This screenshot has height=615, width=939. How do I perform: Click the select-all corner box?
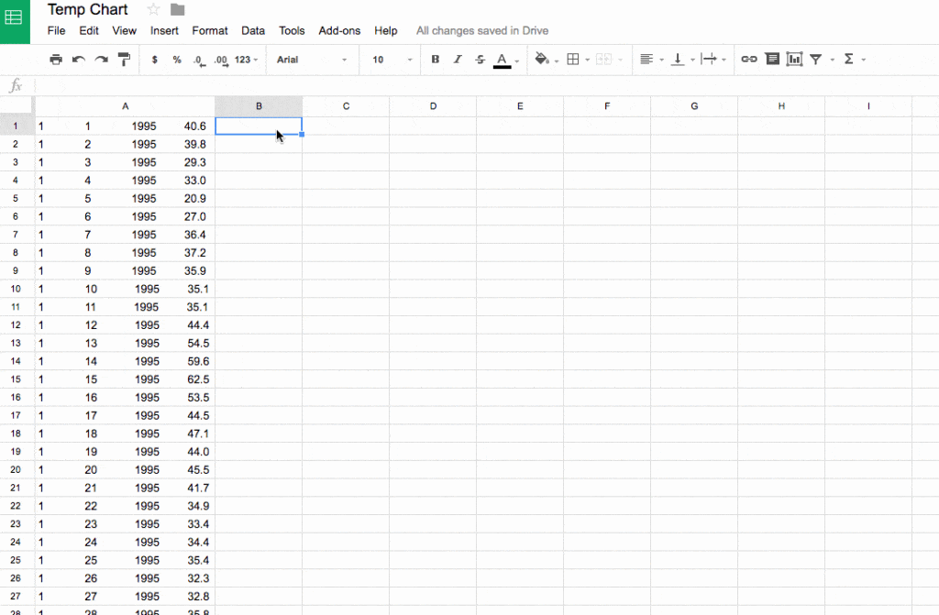click(17, 105)
